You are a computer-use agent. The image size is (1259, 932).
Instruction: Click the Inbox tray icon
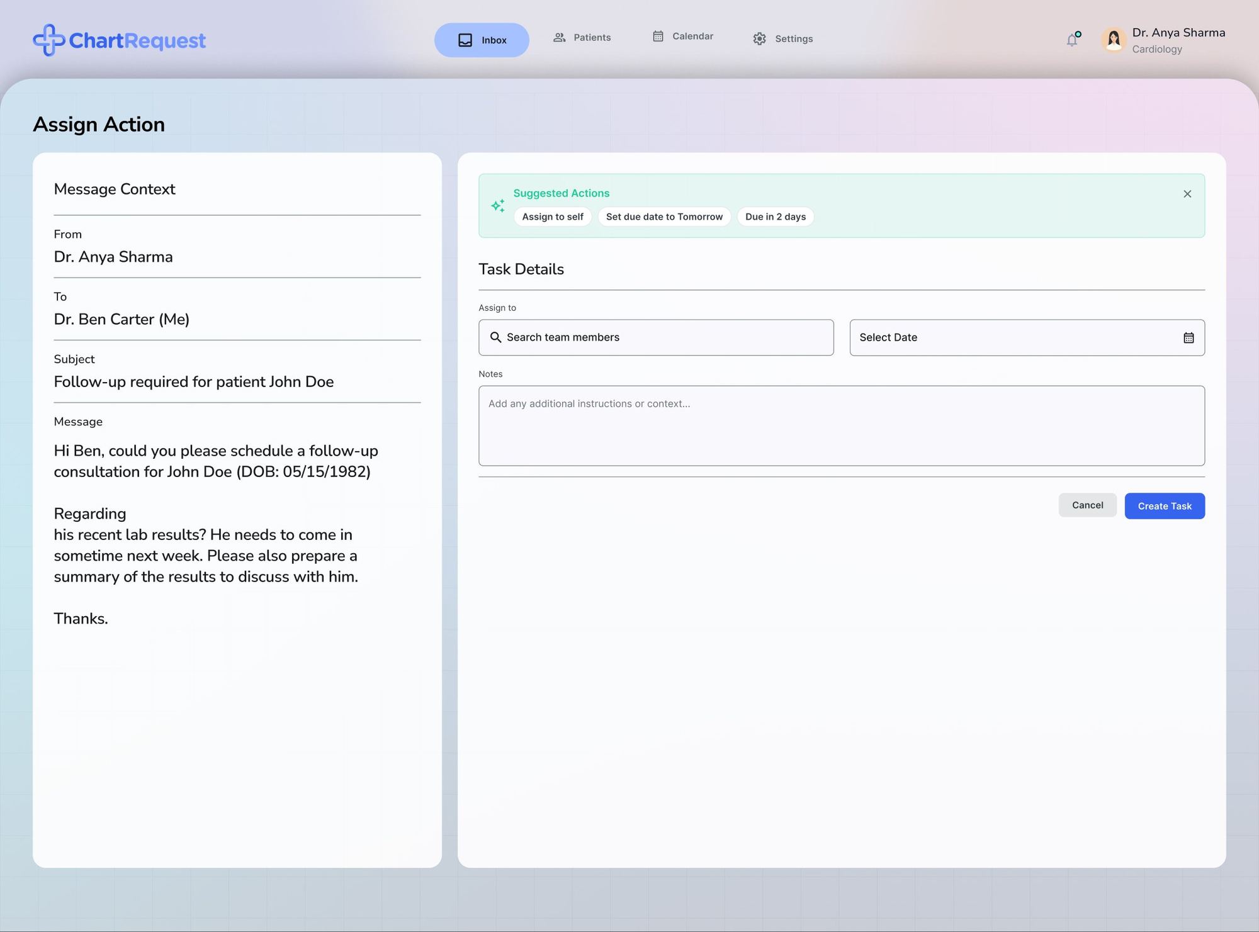pos(465,40)
